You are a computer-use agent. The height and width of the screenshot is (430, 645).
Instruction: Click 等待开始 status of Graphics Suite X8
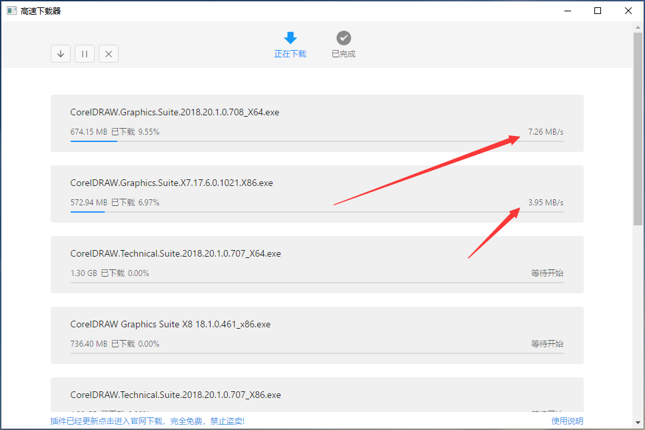click(x=547, y=344)
